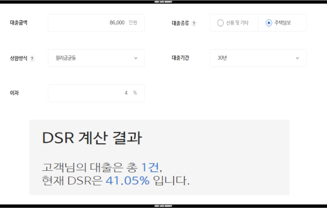Click the question mark beside 상환방식
Screen dimensions: 327x208
(x=32, y=59)
